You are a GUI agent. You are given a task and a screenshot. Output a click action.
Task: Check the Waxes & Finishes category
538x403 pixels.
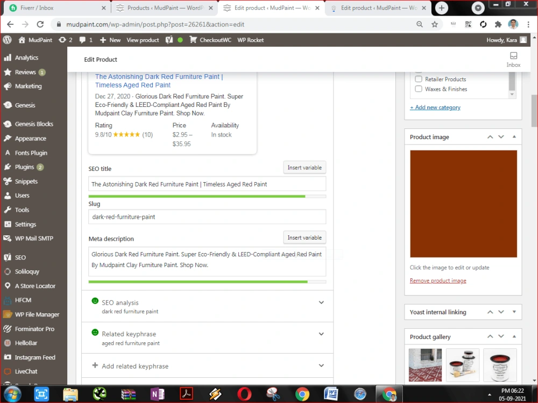[419, 89]
